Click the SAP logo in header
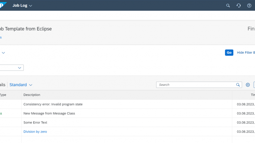Image resolution: width=255 pixels, height=143 pixels. tap(3, 5)
